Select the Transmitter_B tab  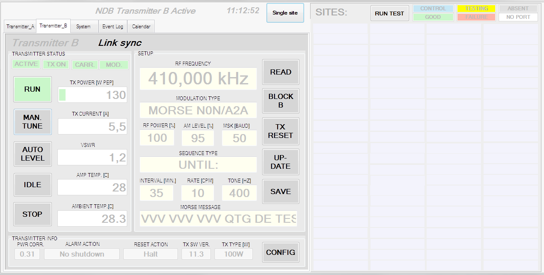tap(53, 26)
